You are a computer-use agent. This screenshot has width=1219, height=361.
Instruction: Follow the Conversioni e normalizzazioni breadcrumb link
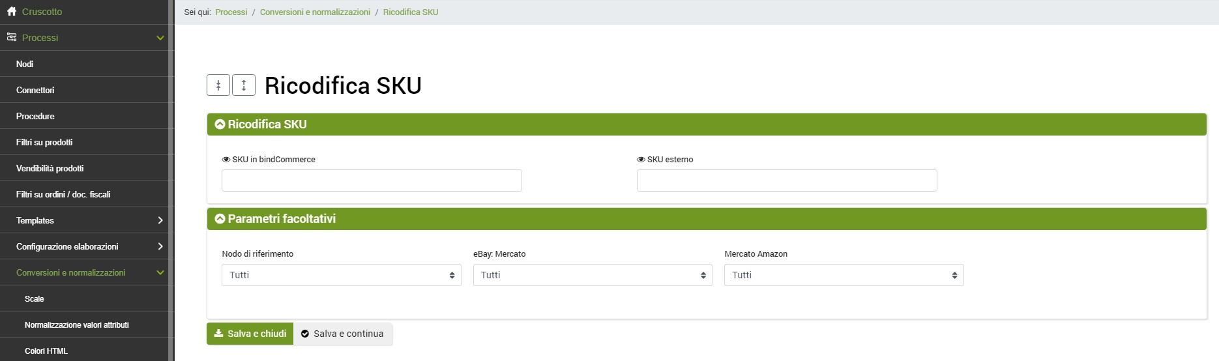tap(315, 12)
